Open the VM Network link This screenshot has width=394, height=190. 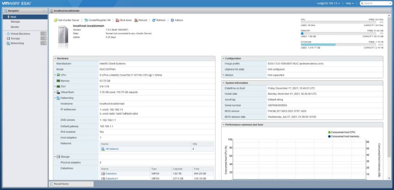[x=112, y=149]
